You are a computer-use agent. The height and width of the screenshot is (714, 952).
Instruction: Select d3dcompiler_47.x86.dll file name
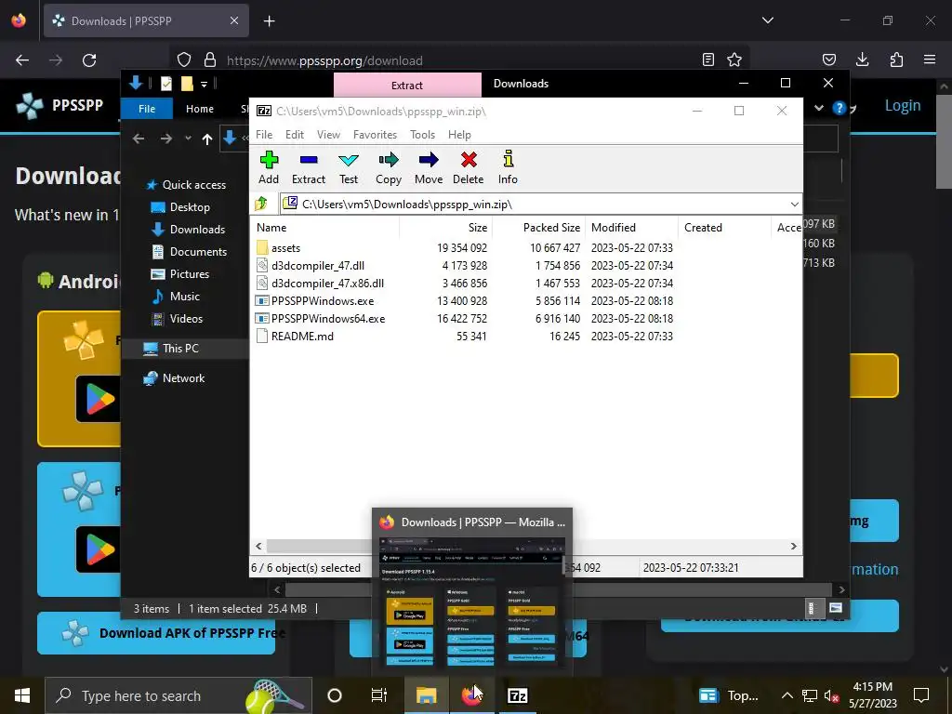click(327, 283)
